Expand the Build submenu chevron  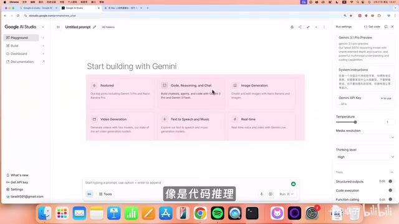(x=43, y=45)
